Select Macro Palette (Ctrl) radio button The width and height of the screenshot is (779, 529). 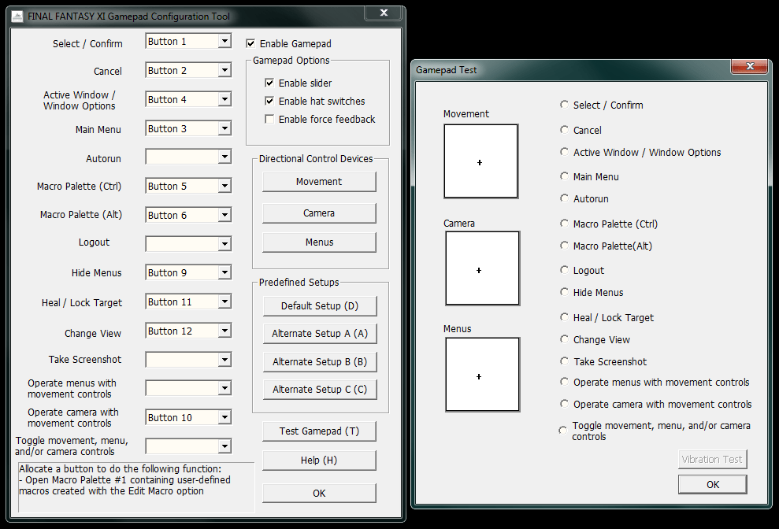[x=565, y=223]
